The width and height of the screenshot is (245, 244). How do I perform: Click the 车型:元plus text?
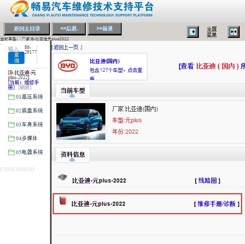tap(127, 120)
